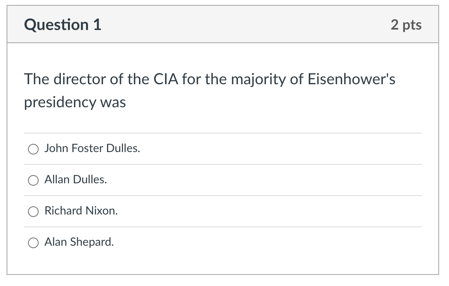Image resolution: width=449 pixels, height=286 pixels.
Task: Click the word 'director' in the question
Action: [80, 79]
